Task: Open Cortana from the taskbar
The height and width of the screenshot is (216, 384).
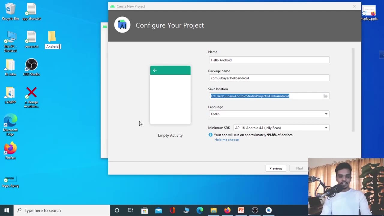Action: (117, 210)
